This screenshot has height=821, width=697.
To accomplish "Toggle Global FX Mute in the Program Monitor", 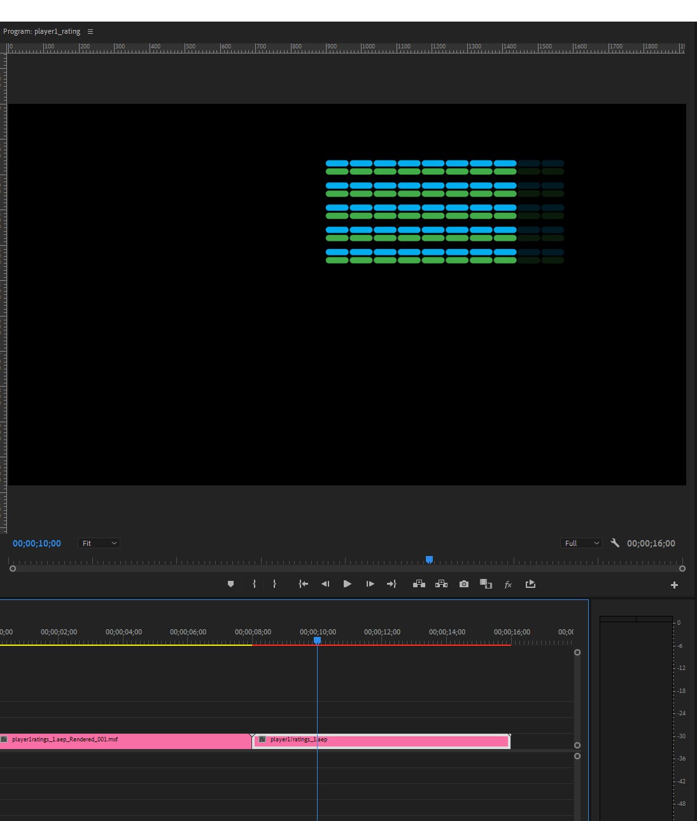I will pyautogui.click(x=508, y=583).
